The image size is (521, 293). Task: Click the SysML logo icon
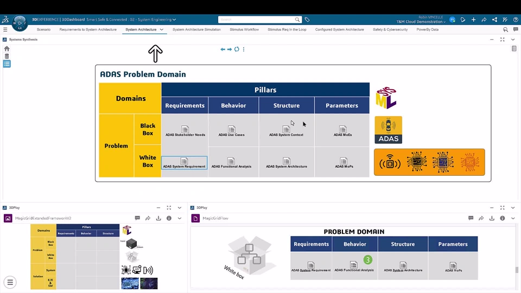click(386, 98)
